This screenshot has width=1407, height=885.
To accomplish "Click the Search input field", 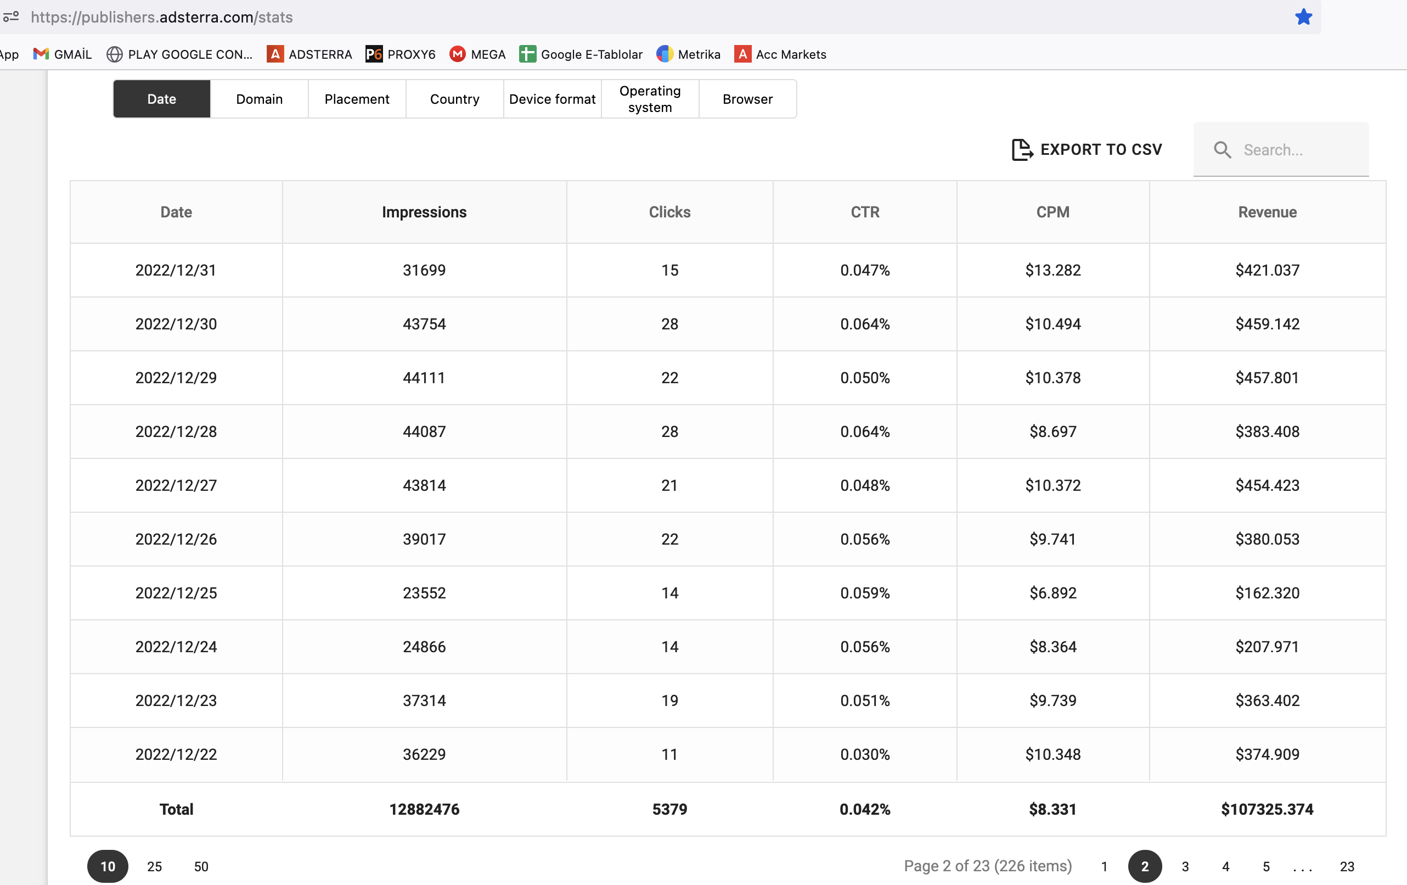I will pos(1281,150).
